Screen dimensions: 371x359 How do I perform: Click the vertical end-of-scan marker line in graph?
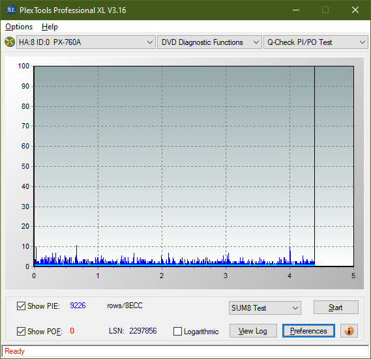[x=314, y=165]
